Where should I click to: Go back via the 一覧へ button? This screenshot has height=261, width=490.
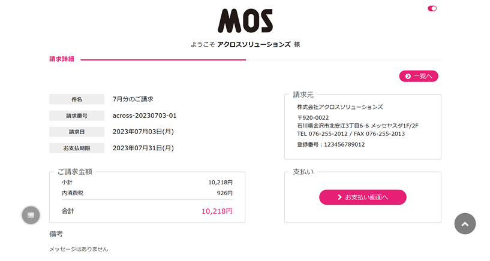(419, 76)
